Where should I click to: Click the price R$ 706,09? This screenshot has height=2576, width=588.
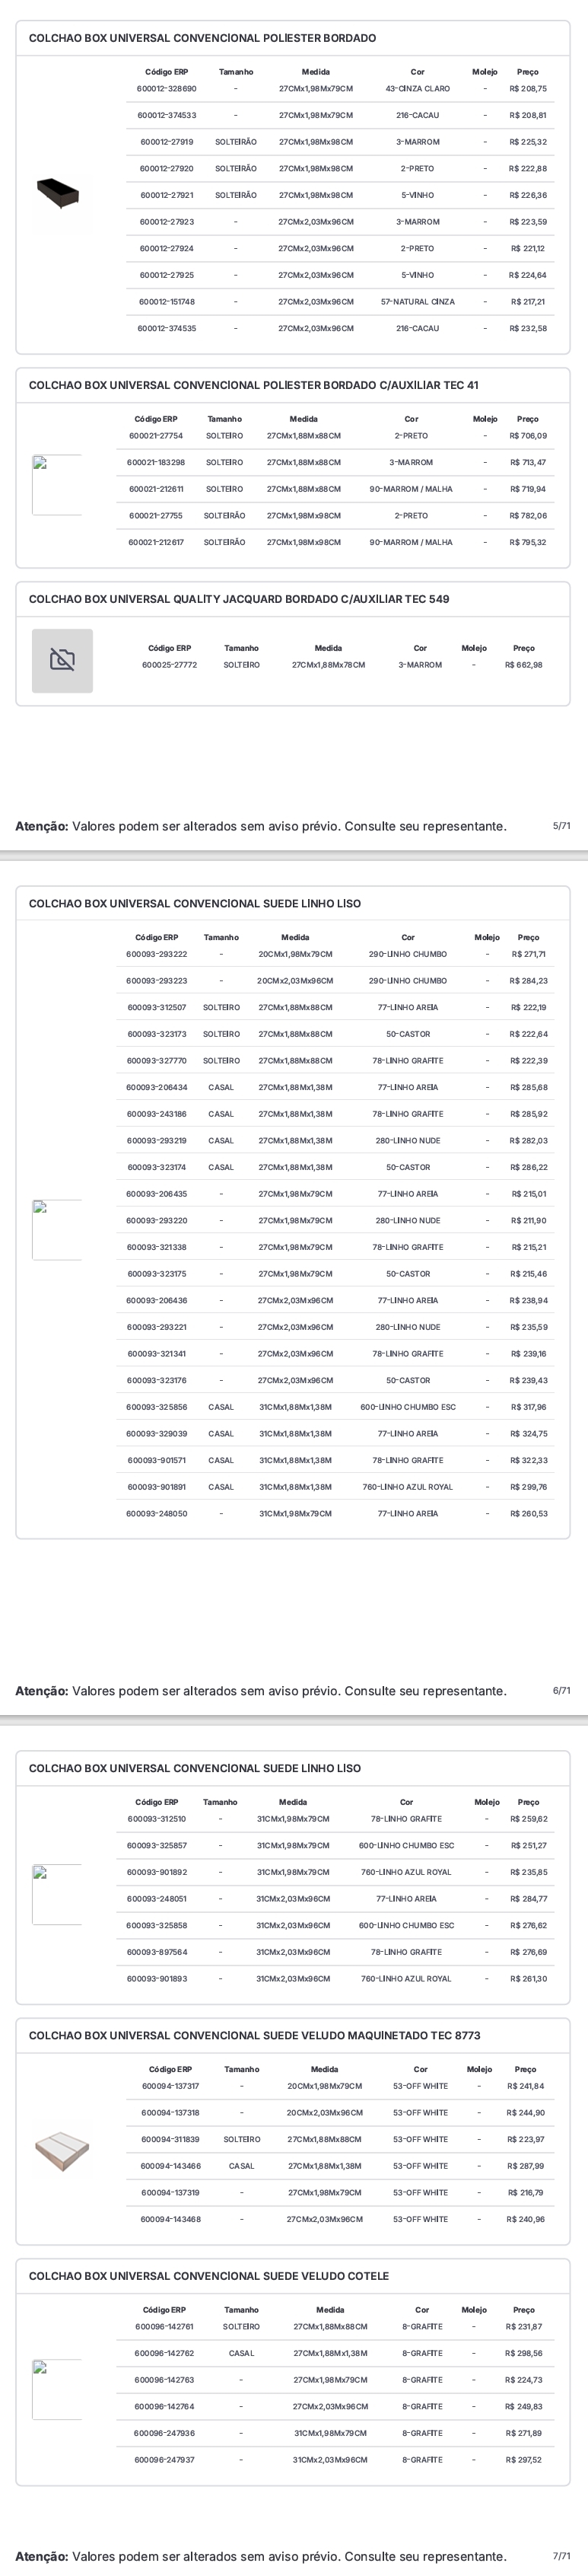coord(528,436)
